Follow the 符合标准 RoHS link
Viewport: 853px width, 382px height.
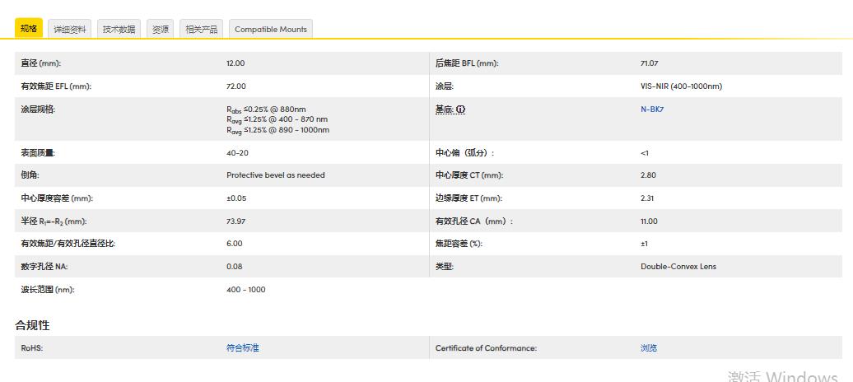242,348
